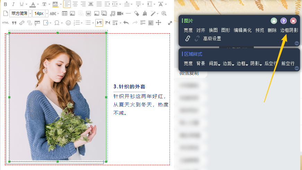Open the emoji smiley picker

(68, 23)
